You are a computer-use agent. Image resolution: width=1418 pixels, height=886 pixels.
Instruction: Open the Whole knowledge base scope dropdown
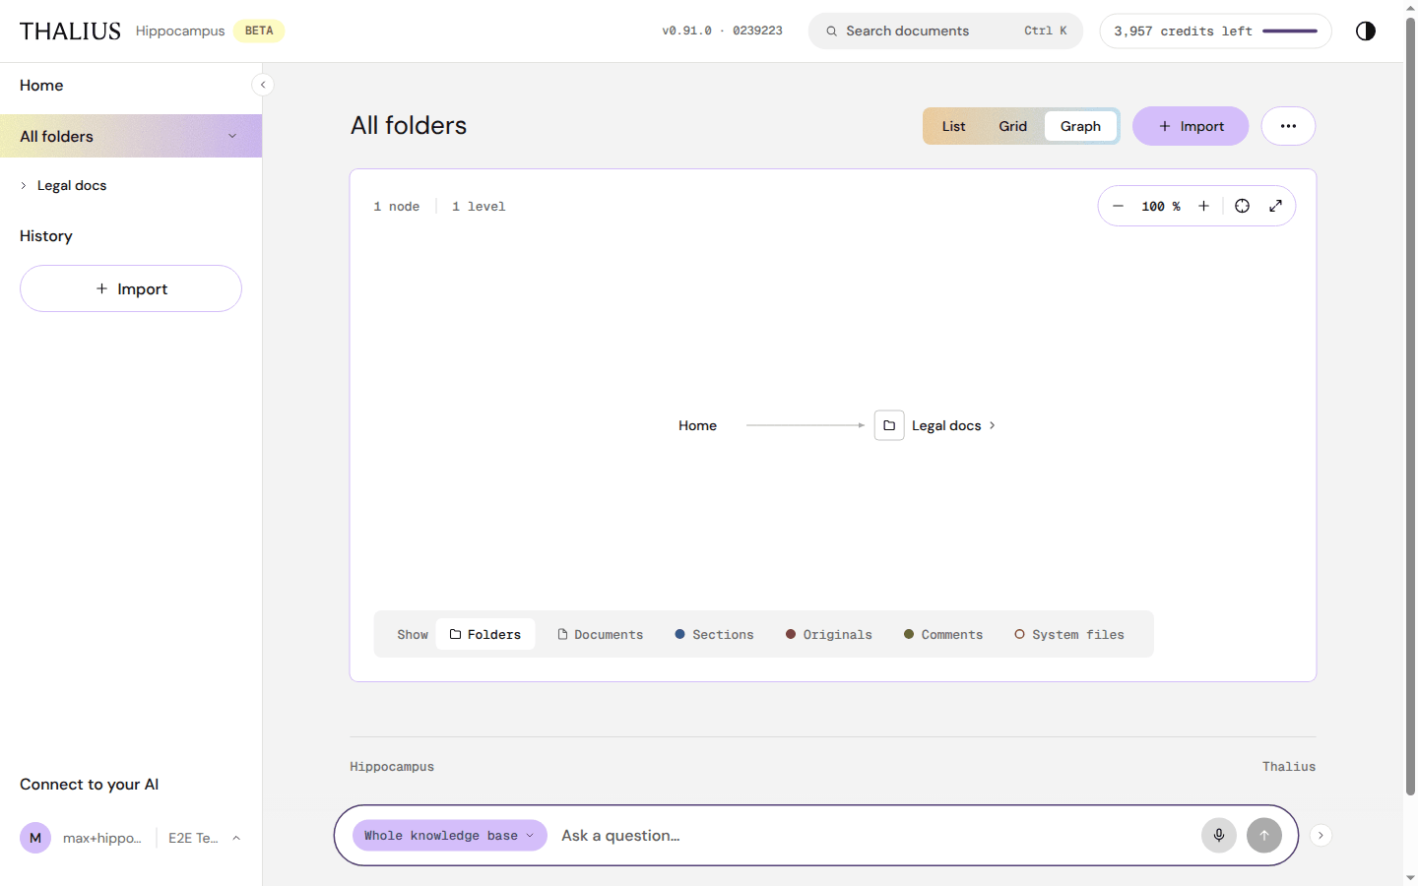click(449, 836)
